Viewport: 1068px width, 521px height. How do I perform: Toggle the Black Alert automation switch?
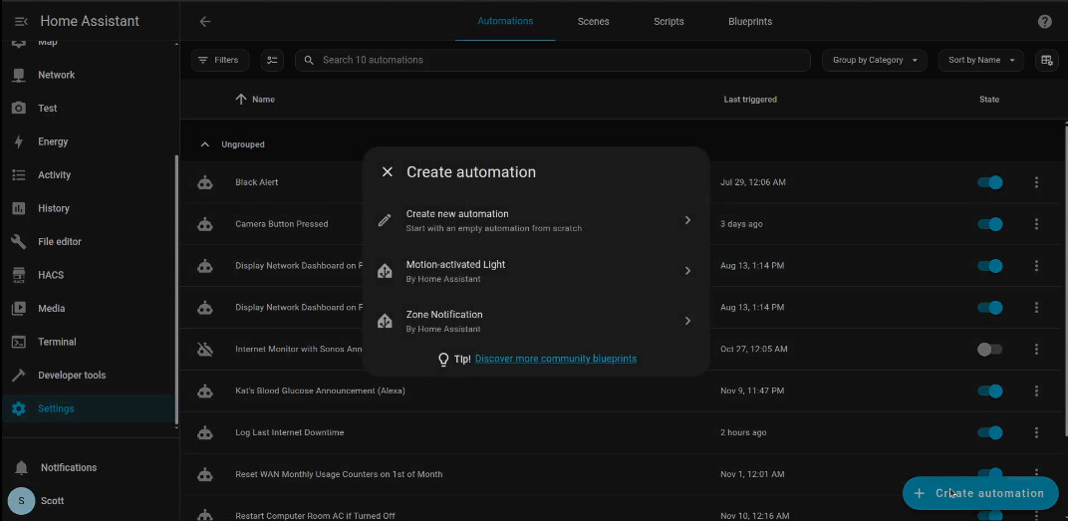tap(989, 182)
